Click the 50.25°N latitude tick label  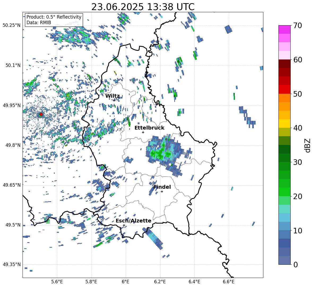coord(12,25)
